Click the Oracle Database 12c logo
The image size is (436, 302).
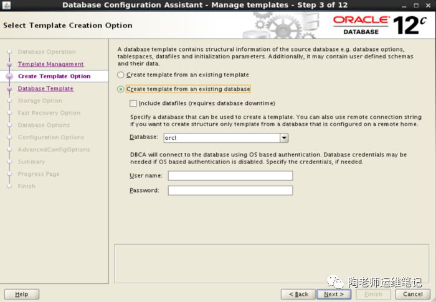(380, 25)
